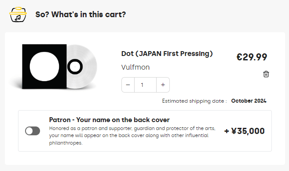
Task: Click the Patron - Your name on the back cover heading
Action: pyautogui.click(x=109, y=120)
